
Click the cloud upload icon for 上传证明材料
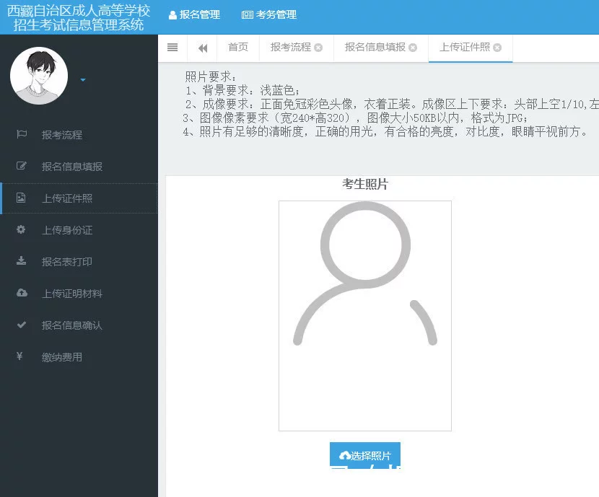[x=22, y=293]
